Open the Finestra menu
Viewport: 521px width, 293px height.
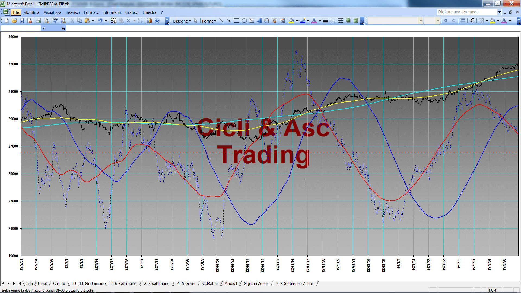coord(150,12)
